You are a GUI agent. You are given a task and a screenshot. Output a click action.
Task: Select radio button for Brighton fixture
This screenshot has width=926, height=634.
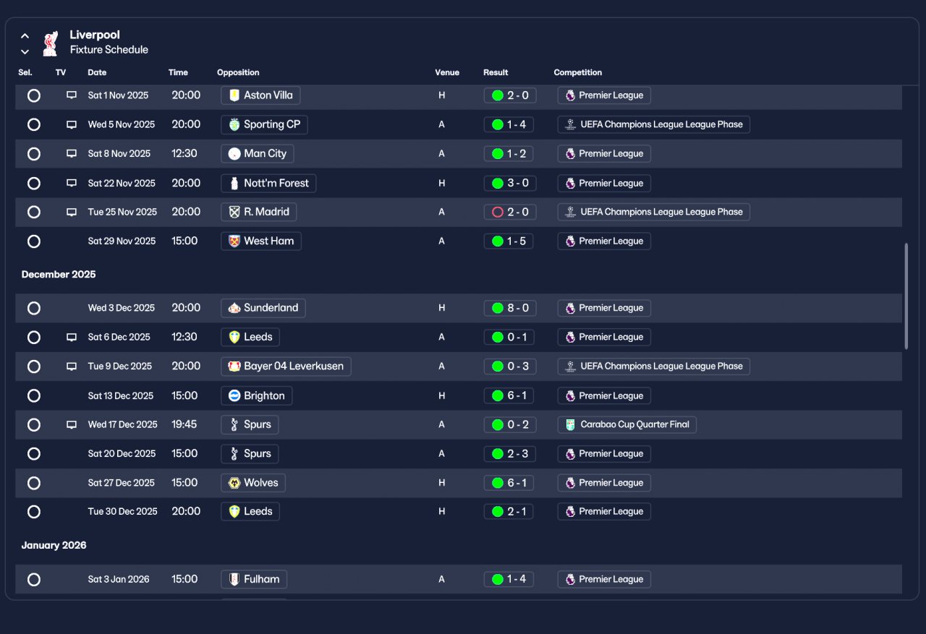tap(34, 395)
